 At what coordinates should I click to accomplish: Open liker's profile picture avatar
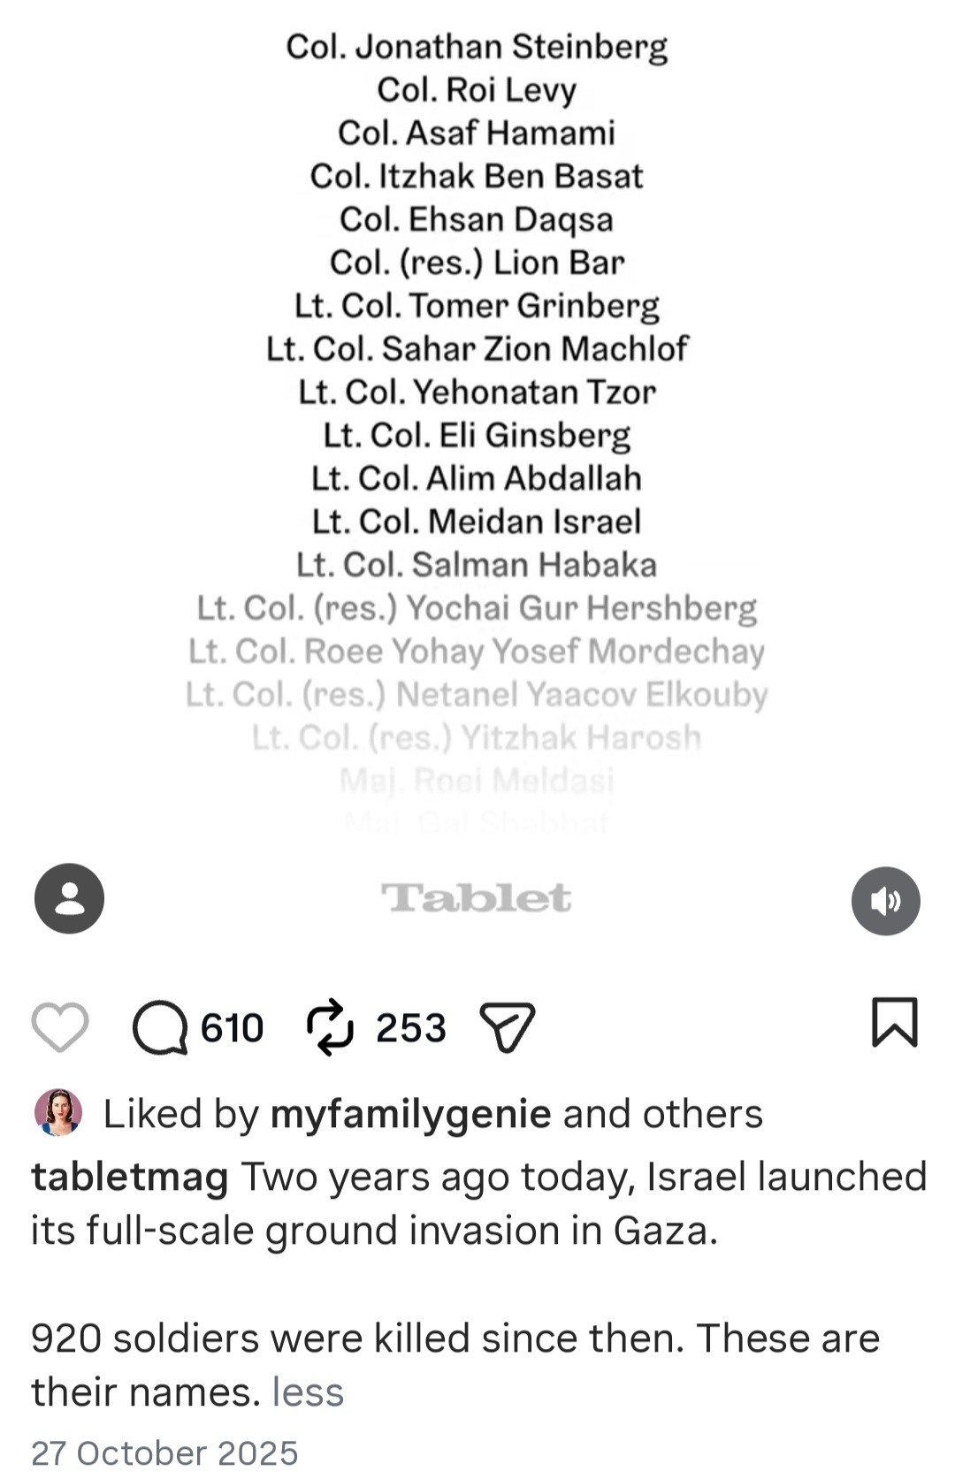point(58,1112)
